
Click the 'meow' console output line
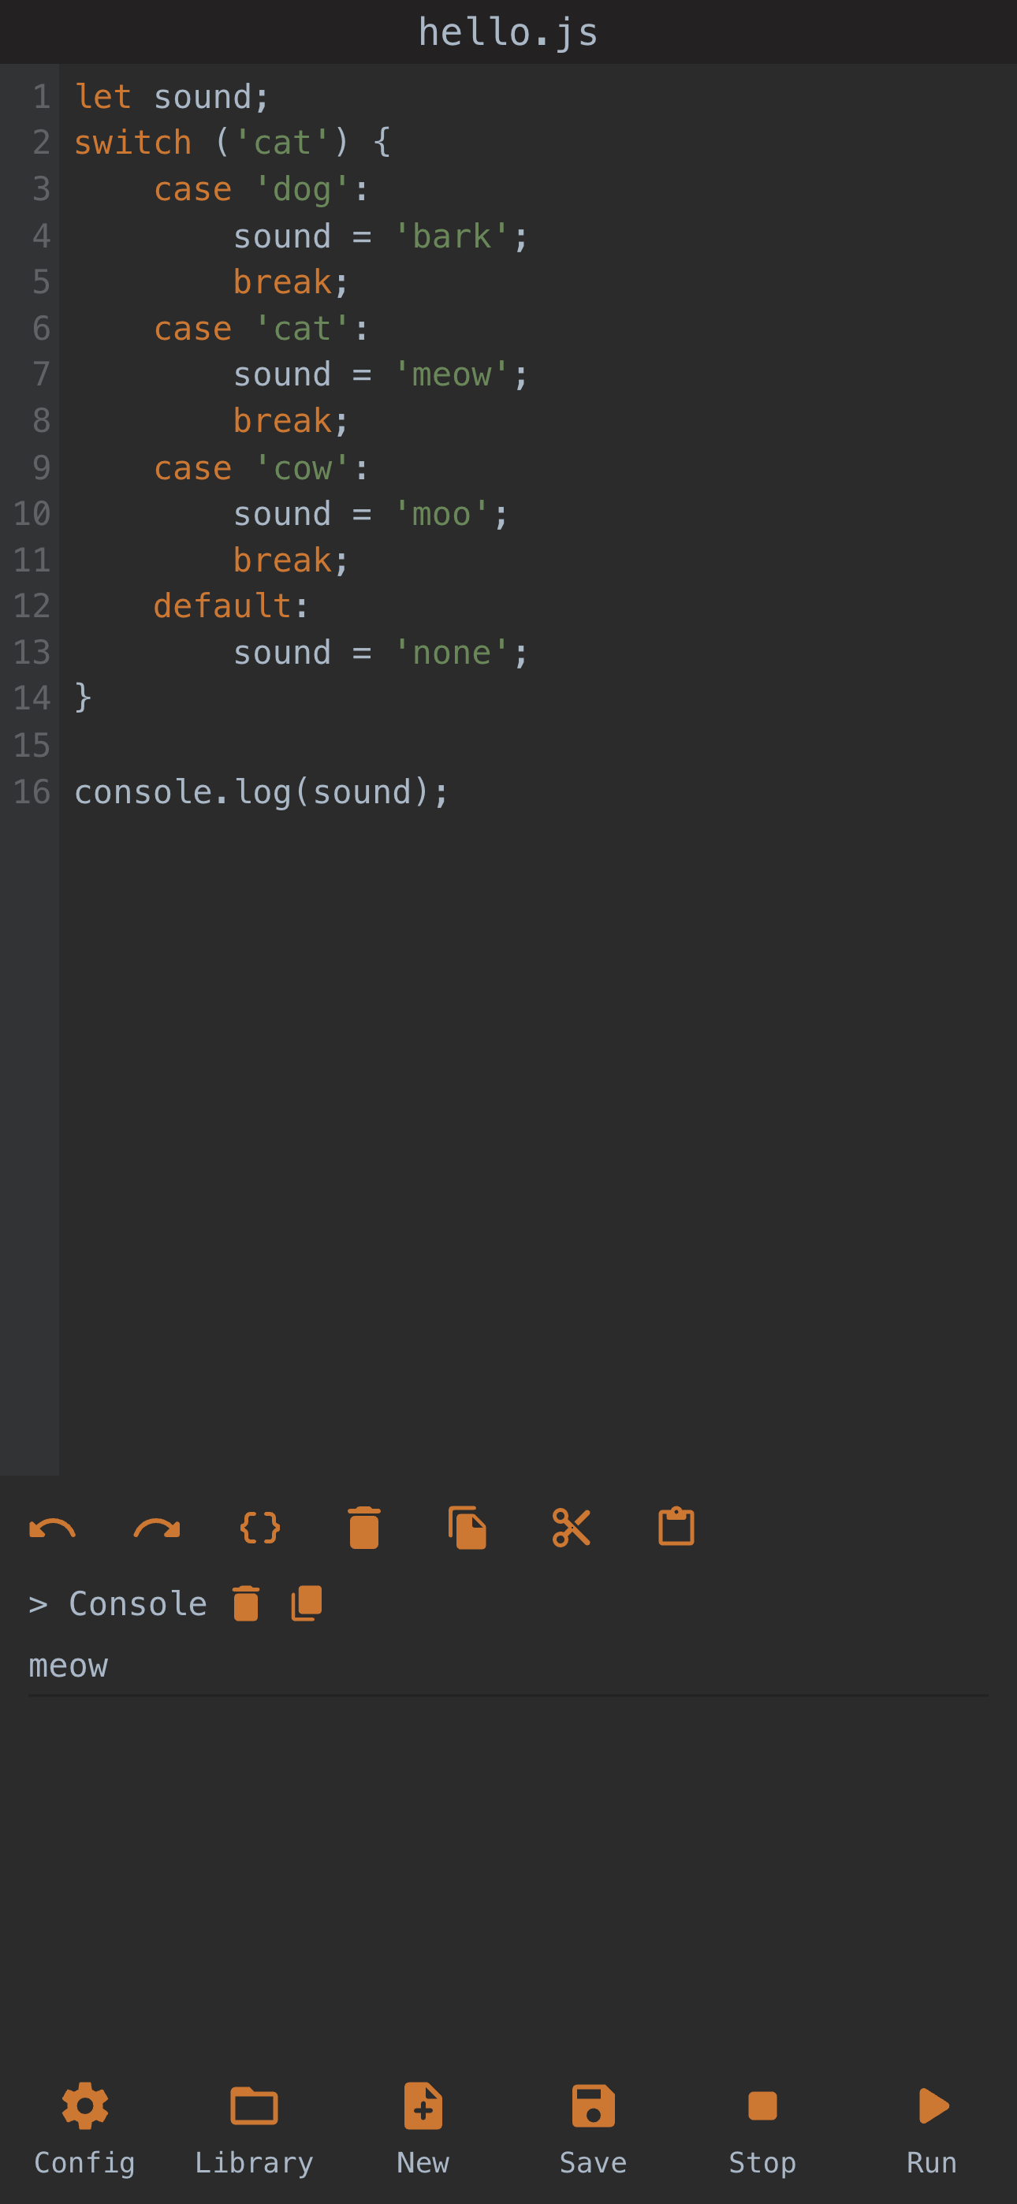pyautogui.click(x=69, y=1666)
